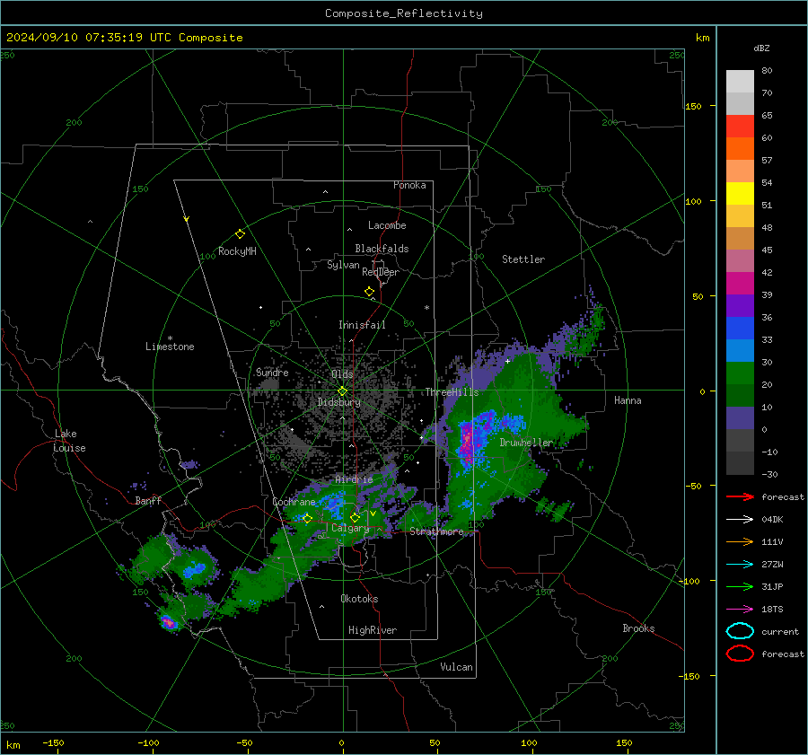The height and width of the screenshot is (755, 808).
Task: Click the Stettler city label
Action: 523,259
